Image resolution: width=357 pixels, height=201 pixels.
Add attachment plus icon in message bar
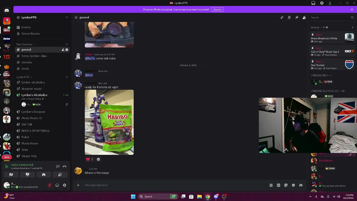click(78, 185)
